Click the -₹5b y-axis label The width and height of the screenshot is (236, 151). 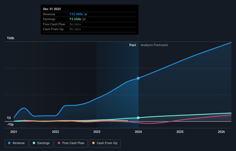tap(10, 124)
